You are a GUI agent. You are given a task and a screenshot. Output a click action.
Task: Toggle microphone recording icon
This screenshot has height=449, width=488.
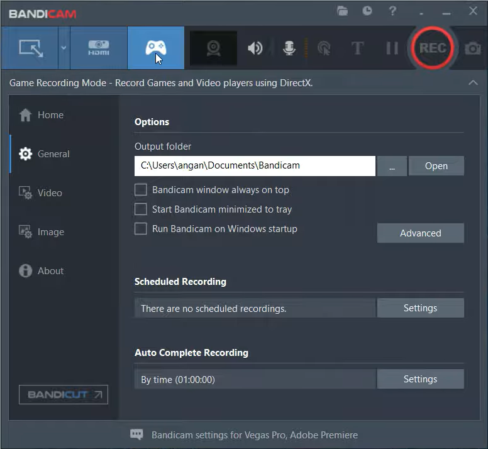coord(289,48)
